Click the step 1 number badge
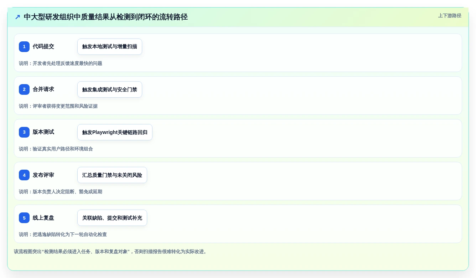Viewport: 476px width, 278px height. (x=24, y=47)
